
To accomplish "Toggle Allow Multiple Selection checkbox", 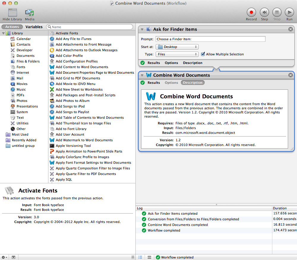I will click(x=203, y=54).
